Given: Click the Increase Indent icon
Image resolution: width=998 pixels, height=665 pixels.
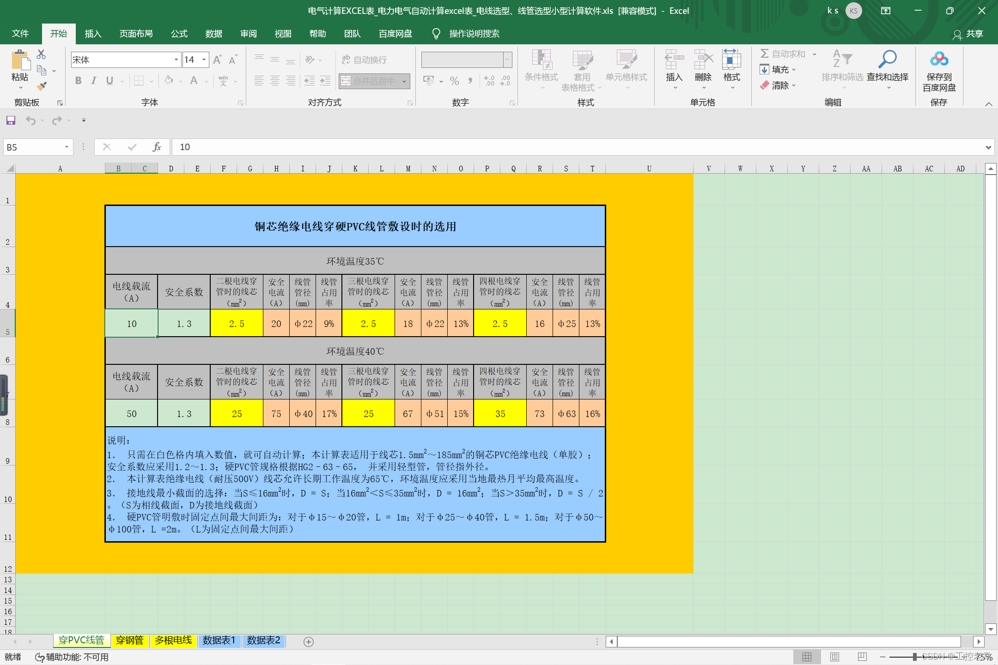Looking at the screenshot, I should click(325, 81).
